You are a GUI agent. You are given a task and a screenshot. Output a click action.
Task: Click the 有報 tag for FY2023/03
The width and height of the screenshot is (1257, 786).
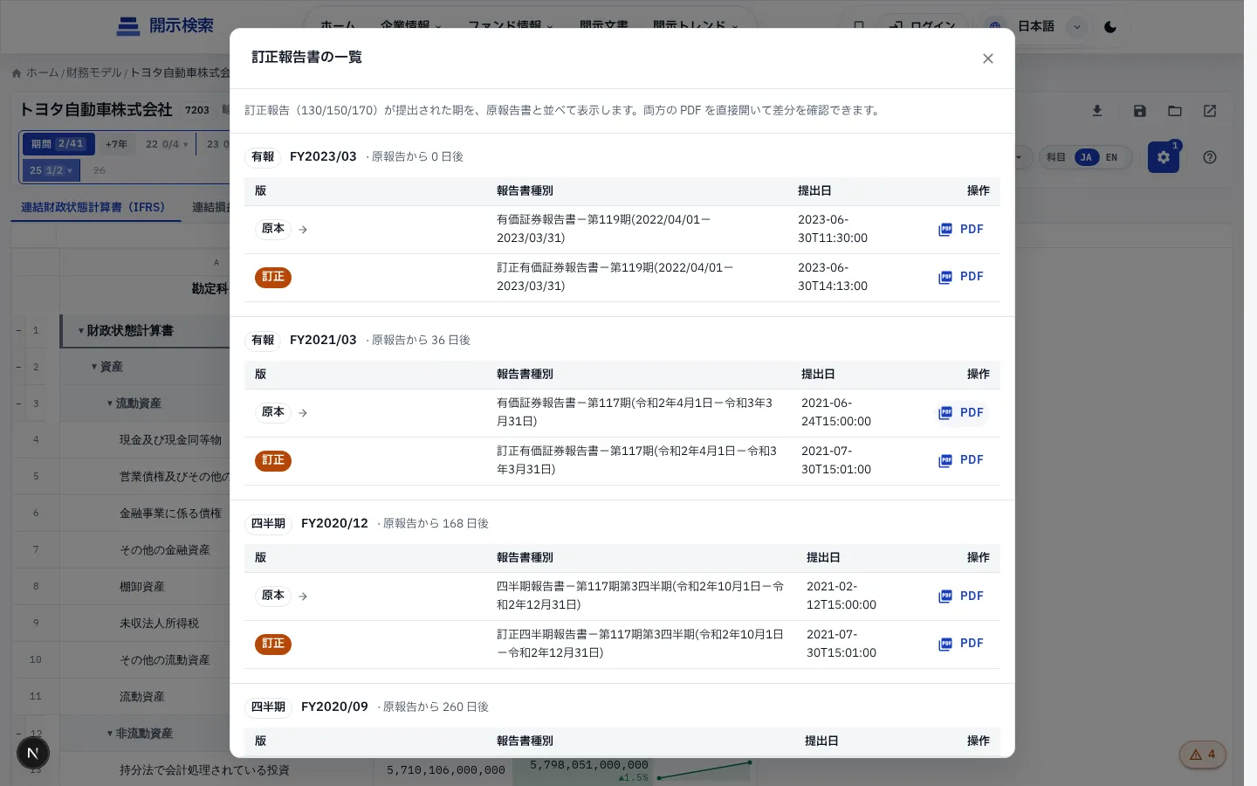click(x=263, y=157)
